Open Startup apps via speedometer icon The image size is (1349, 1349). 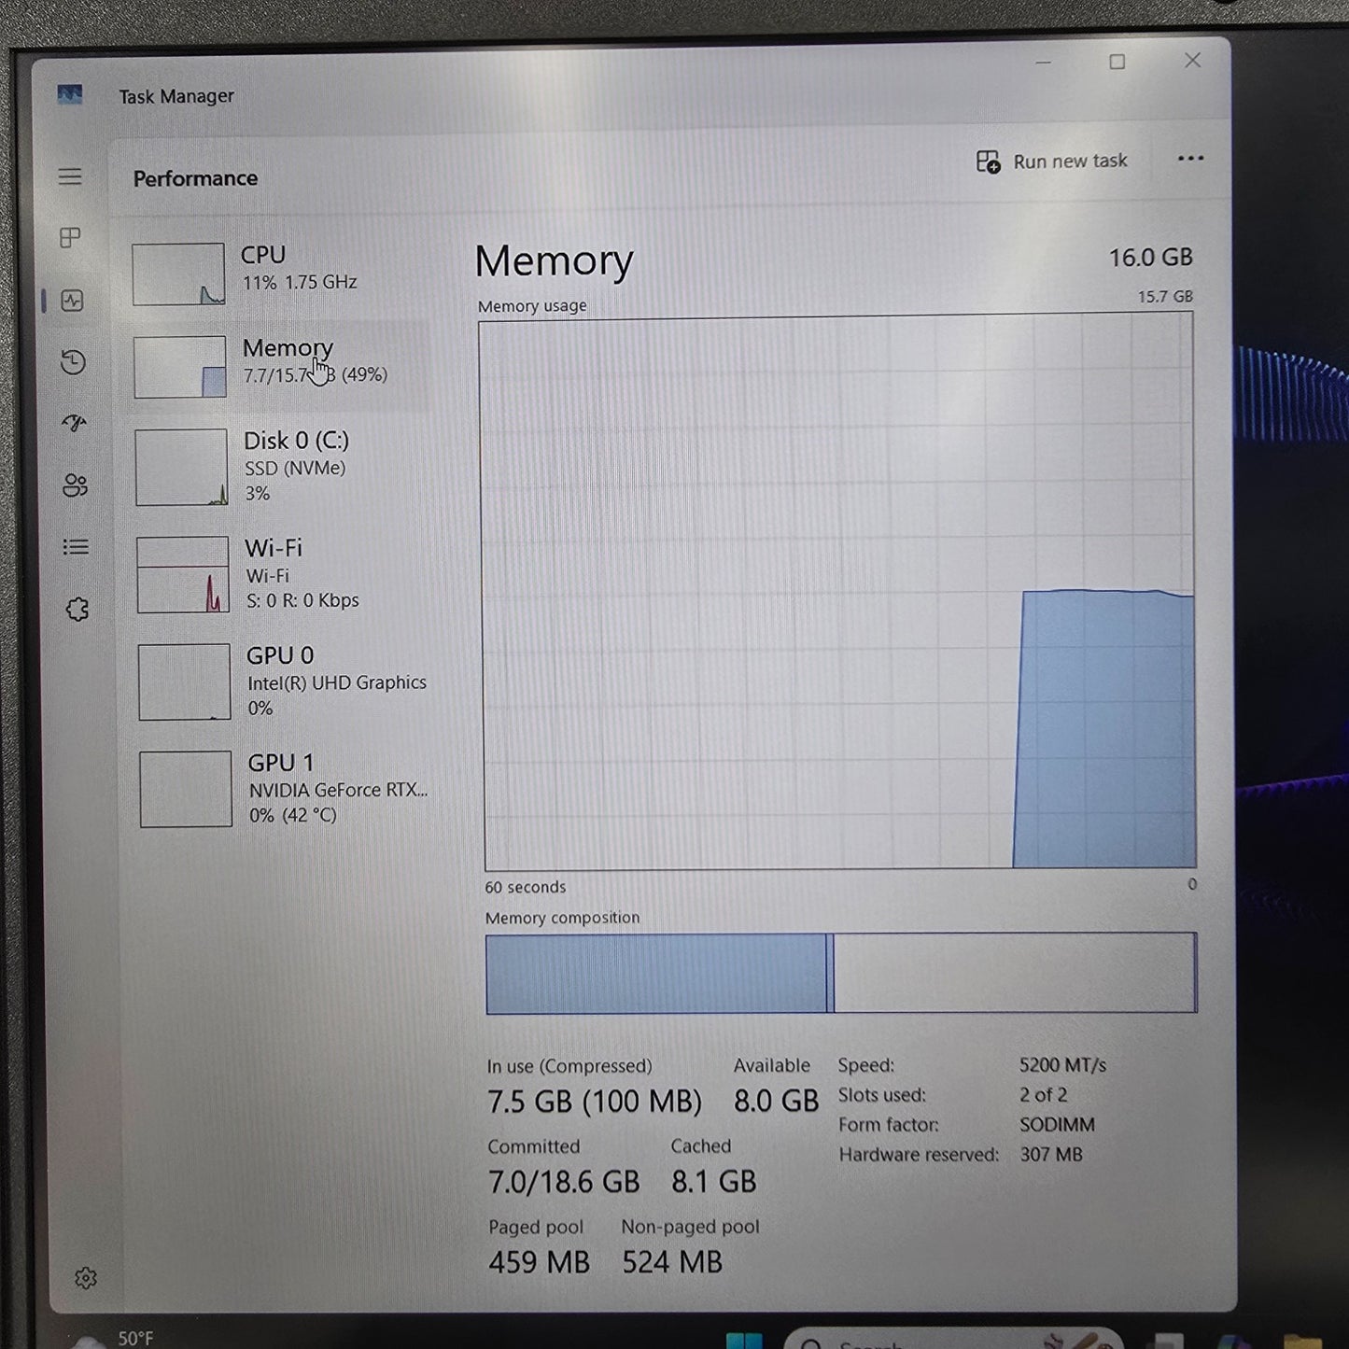73,424
